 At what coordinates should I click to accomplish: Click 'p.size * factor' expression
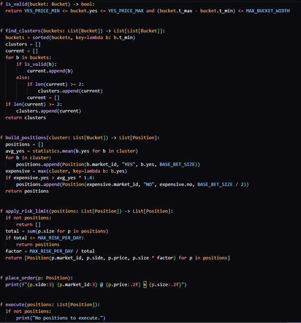(x=153, y=258)
